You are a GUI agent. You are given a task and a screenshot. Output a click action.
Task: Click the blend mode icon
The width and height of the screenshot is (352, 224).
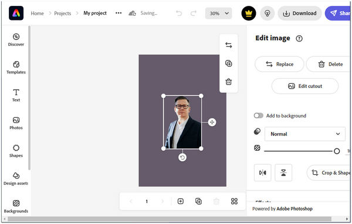257,131
